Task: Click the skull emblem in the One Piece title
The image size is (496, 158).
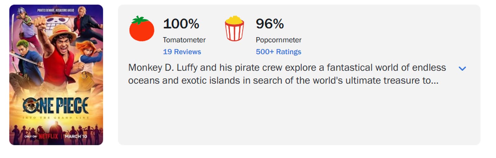Action: pyautogui.click(x=30, y=106)
